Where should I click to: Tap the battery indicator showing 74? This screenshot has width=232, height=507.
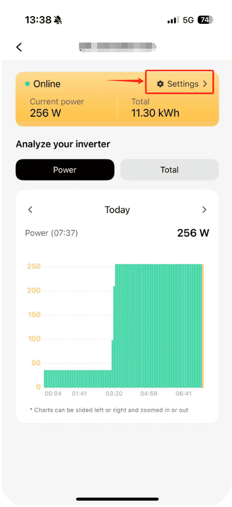coord(205,20)
